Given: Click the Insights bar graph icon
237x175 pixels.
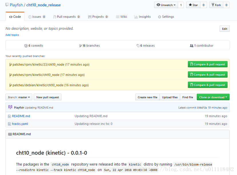Looking at the screenshot, I should 136,17.
